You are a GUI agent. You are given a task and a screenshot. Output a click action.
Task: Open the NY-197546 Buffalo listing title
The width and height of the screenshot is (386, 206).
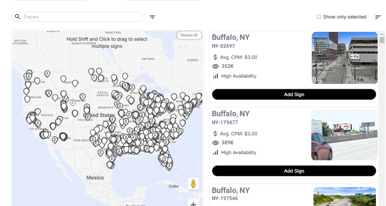point(230,190)
